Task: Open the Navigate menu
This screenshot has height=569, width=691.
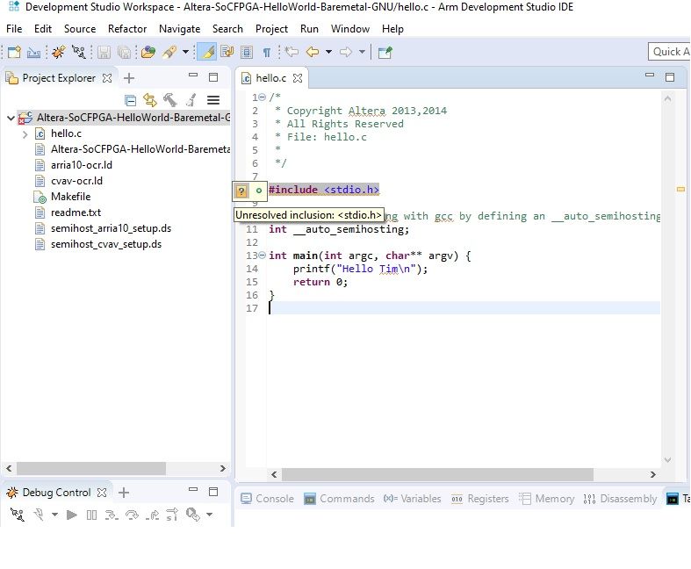Action: 179,29
